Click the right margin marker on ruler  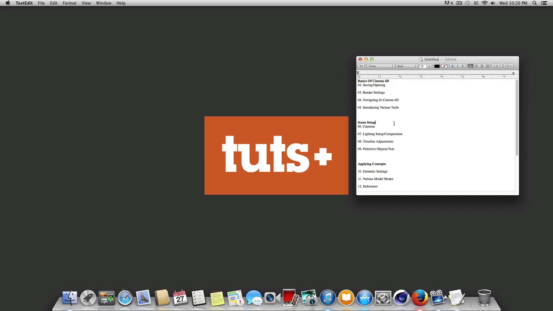tap(513, 73)
